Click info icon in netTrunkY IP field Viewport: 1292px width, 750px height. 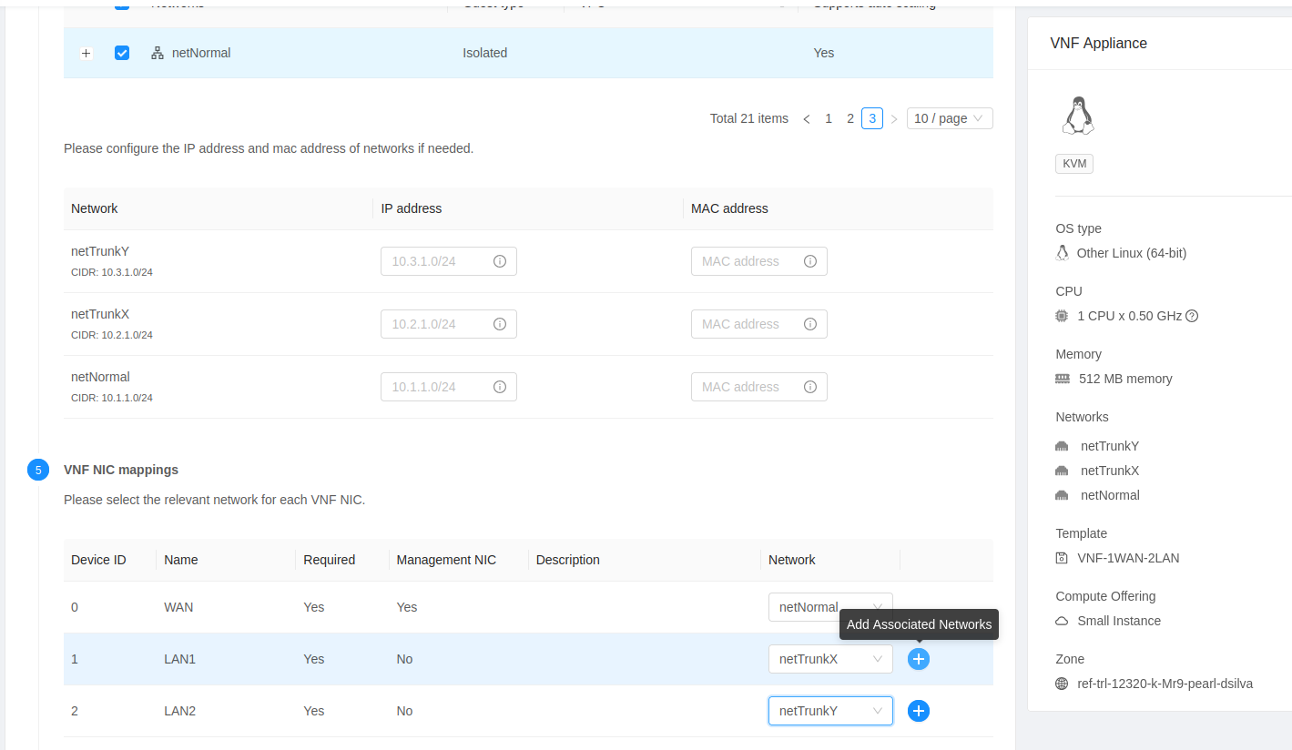[500, 261]
